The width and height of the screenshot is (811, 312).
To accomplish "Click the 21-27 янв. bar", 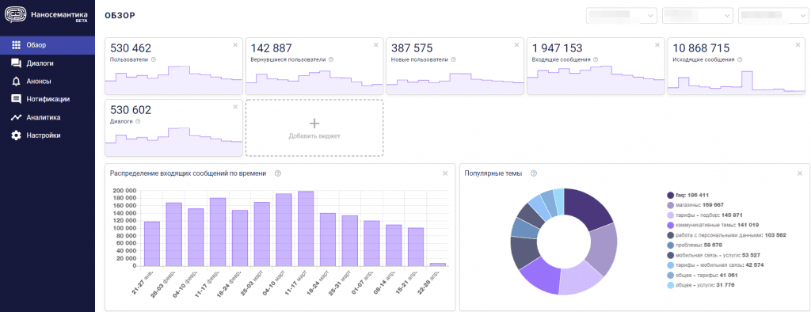I will [x=151, y=244].
